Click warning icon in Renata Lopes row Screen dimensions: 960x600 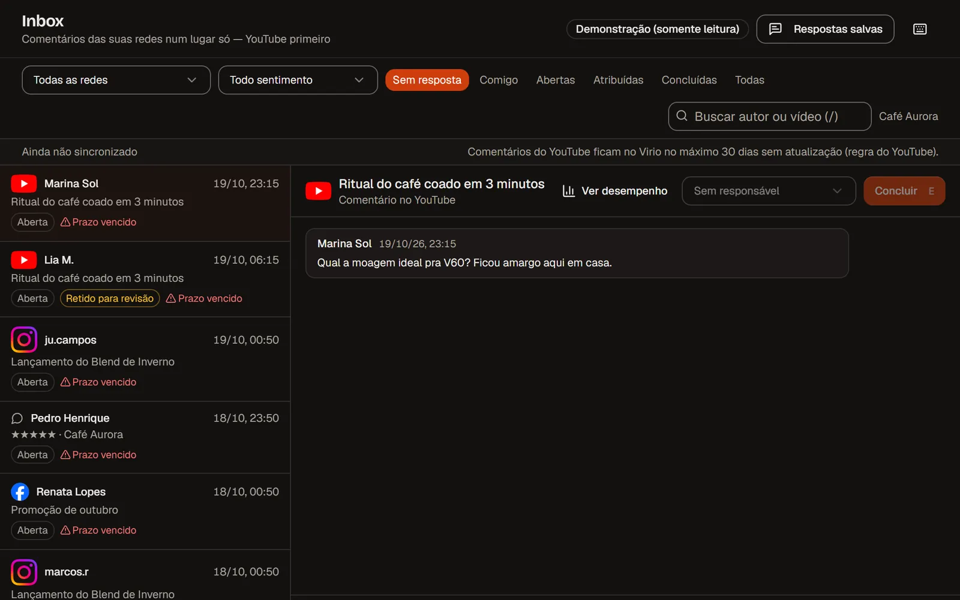[x=65, y=530]
